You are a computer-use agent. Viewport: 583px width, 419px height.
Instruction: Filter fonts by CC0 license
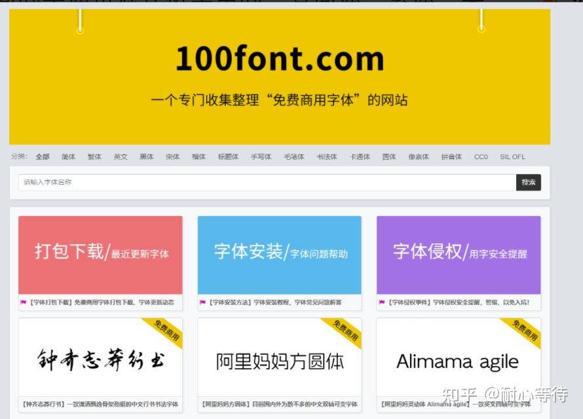(x=481, y=156)
